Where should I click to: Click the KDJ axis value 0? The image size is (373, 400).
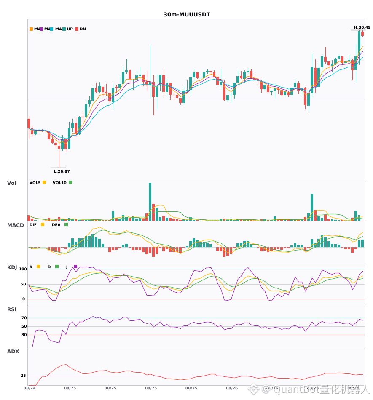click(x=24, y=299)
